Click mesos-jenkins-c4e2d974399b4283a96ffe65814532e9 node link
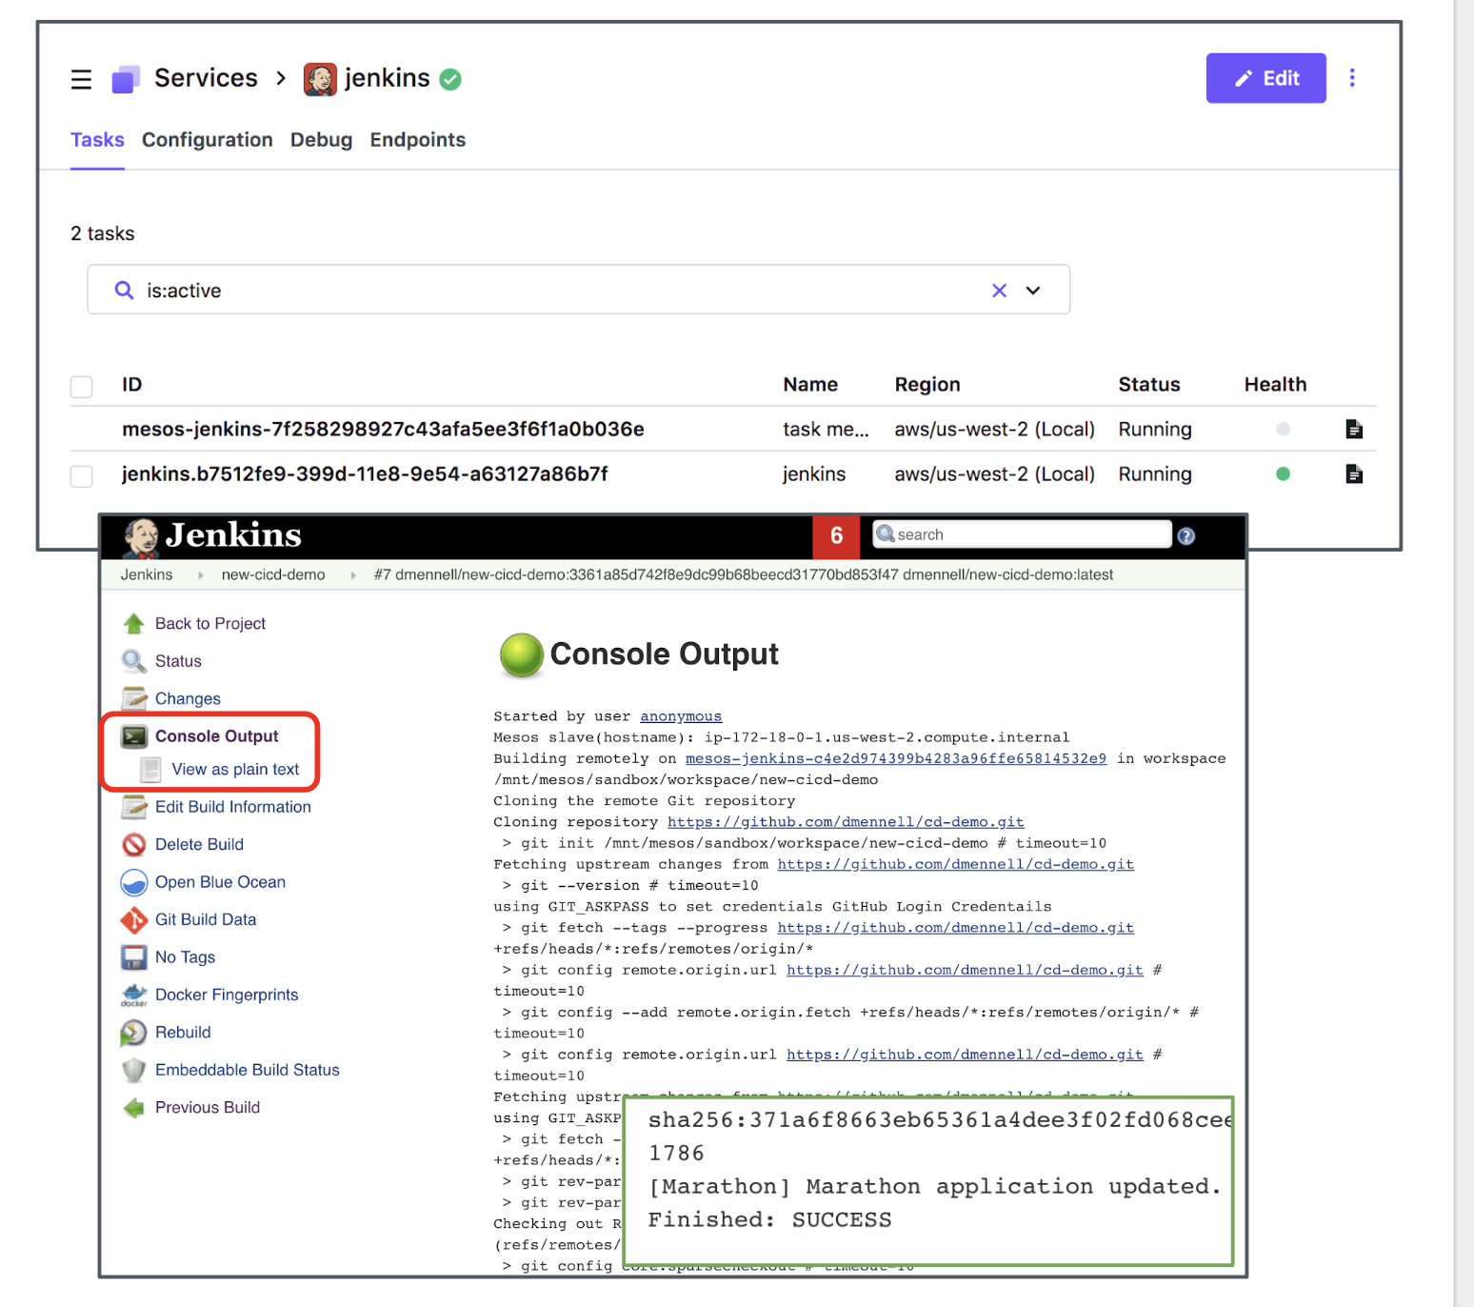 tap(896, 759)
